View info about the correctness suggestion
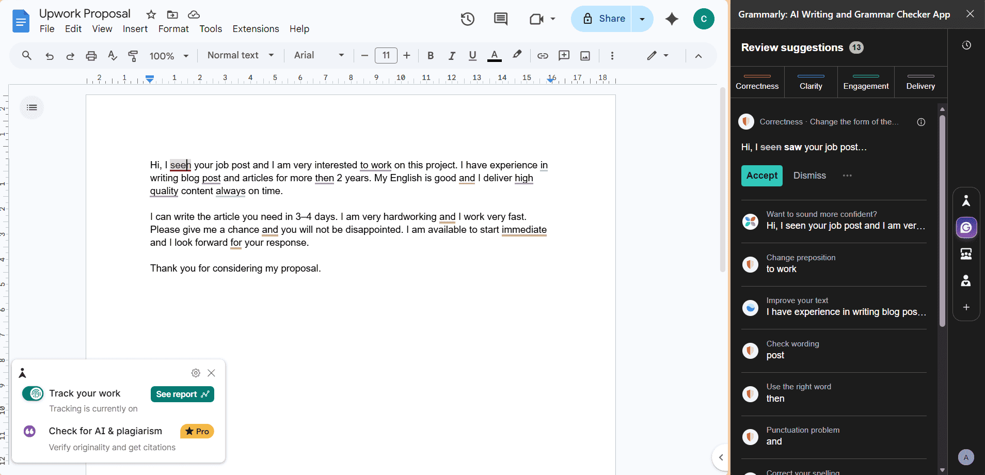This screenshot has height=475, width=985. (921, 122)
